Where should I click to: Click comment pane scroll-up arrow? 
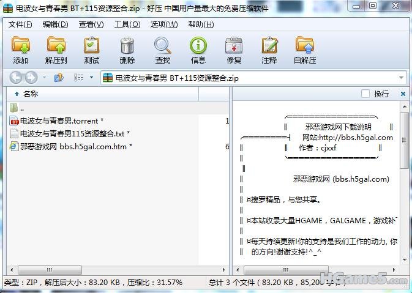point(405,106)
